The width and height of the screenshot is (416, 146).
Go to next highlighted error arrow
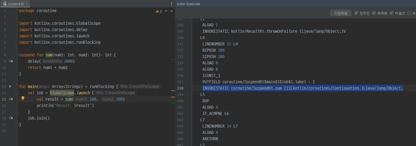pos(172,11)
